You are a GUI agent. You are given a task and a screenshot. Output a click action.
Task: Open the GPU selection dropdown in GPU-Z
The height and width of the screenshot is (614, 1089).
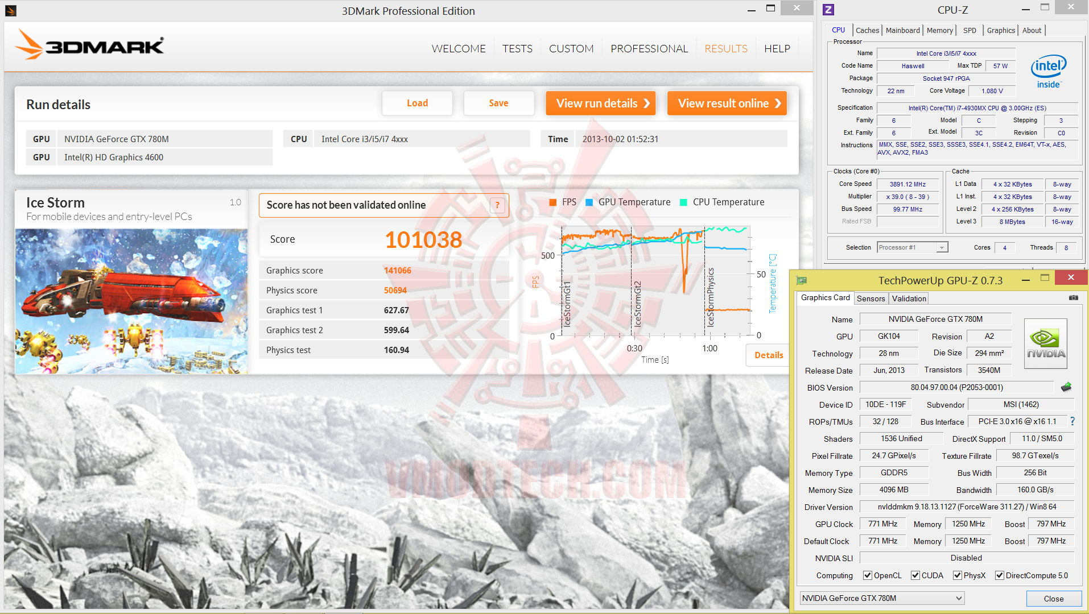pos(882,598)
